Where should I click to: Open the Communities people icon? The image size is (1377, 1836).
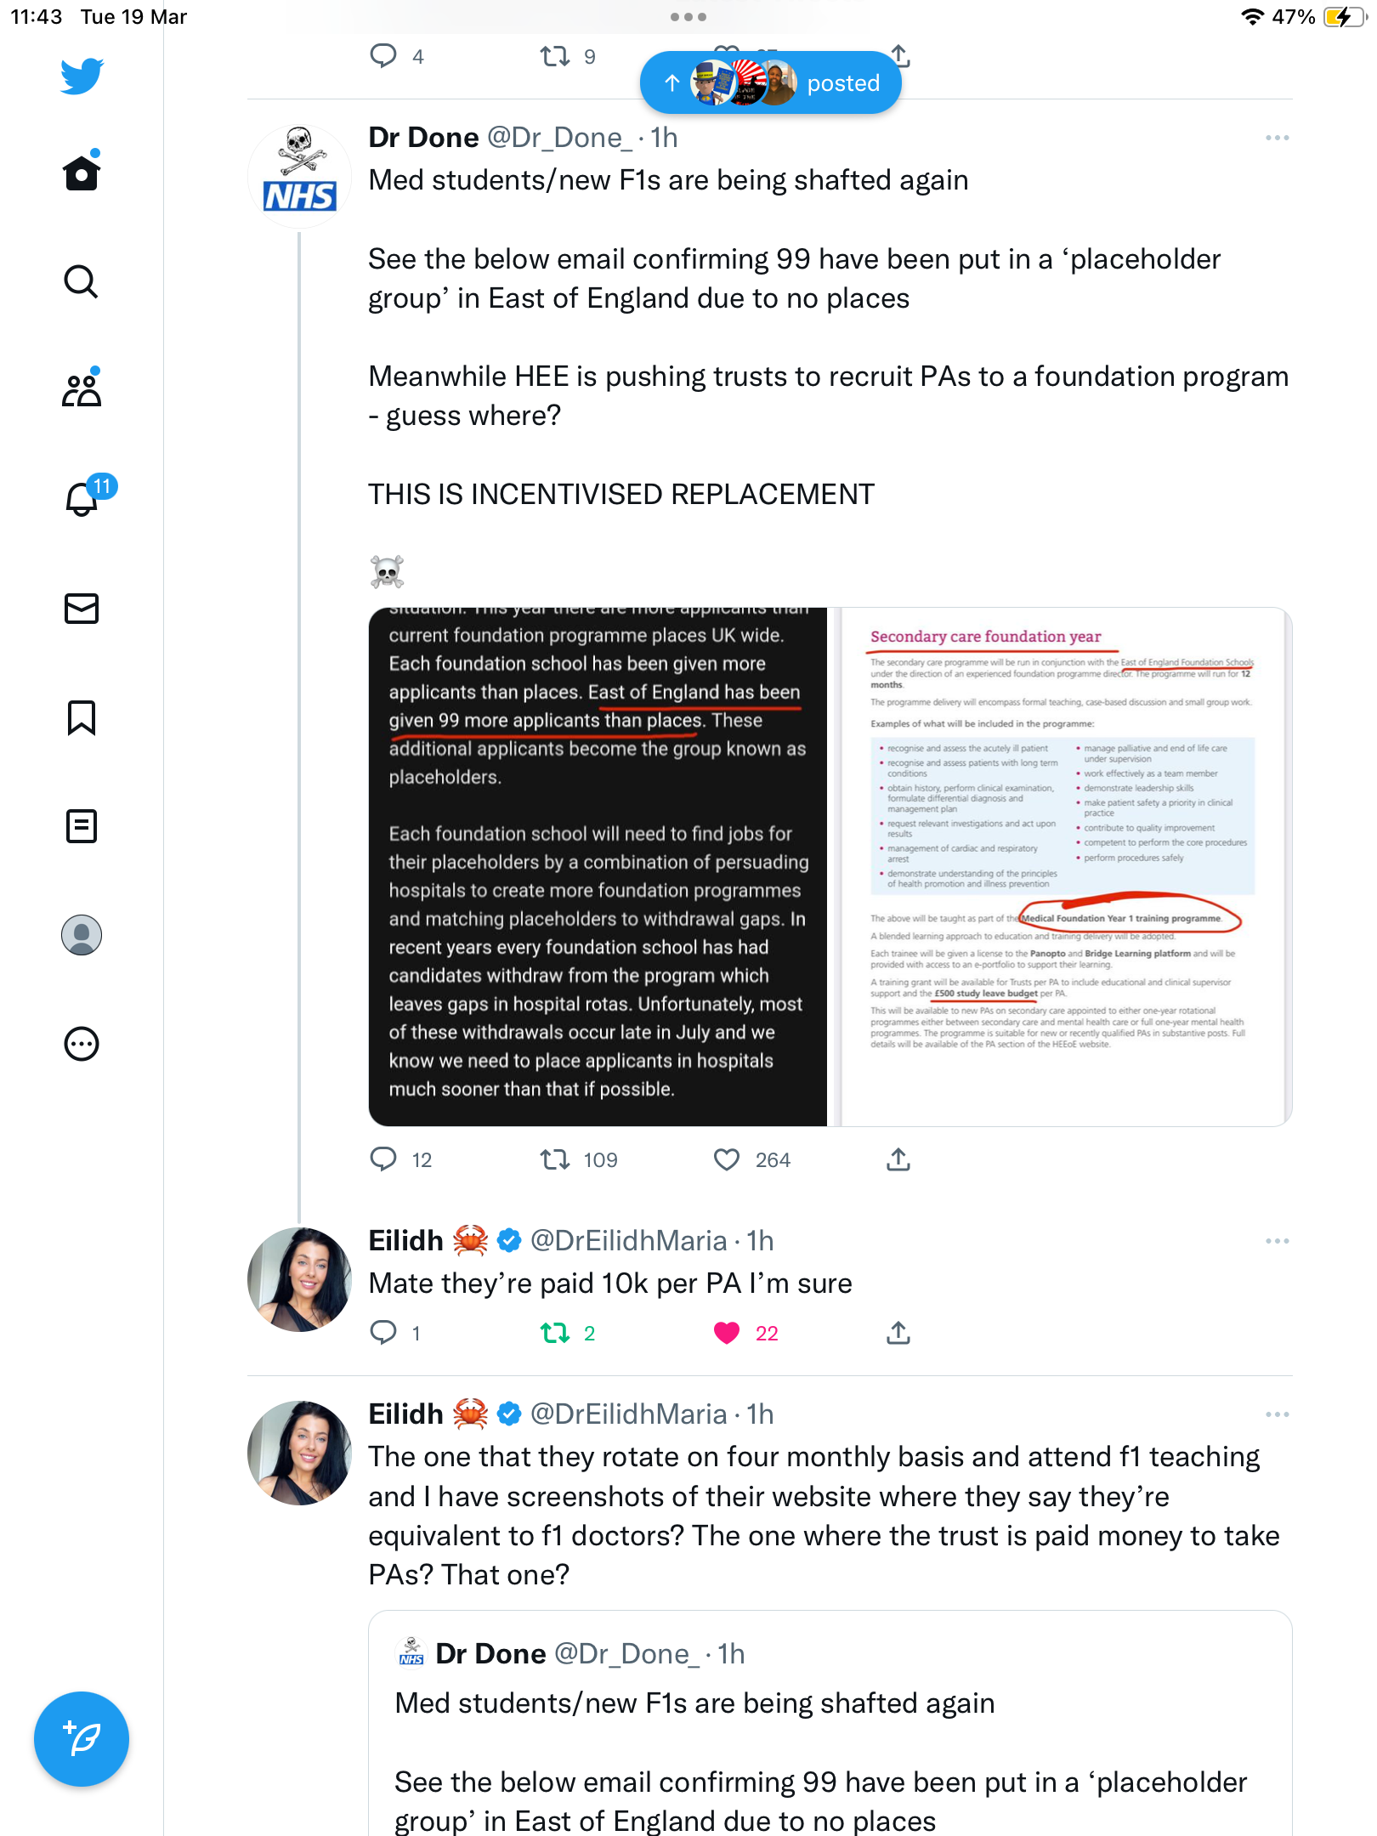[x=82, y=389]
